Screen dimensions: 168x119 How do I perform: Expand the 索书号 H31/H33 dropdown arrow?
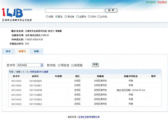[x=42, y=65]
